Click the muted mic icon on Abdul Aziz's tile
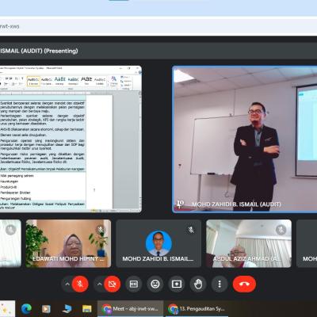The width and height of the screenshot is (317, 317). pos(281,230)
